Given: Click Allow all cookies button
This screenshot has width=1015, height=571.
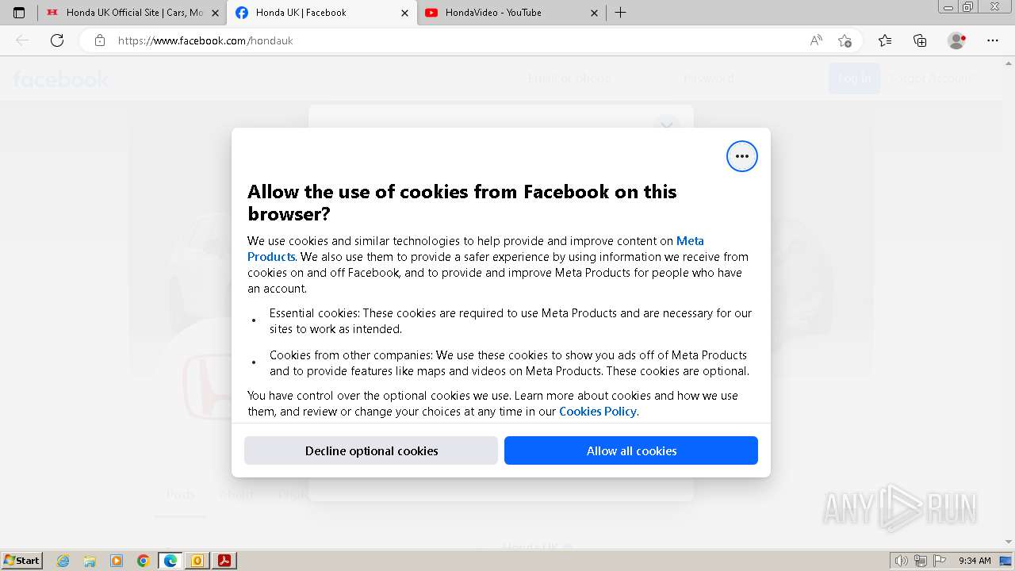Looking at the screenshot, I should tap(631, 450).
